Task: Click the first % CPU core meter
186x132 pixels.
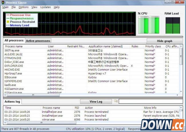Action: click(x=143, y=25)
